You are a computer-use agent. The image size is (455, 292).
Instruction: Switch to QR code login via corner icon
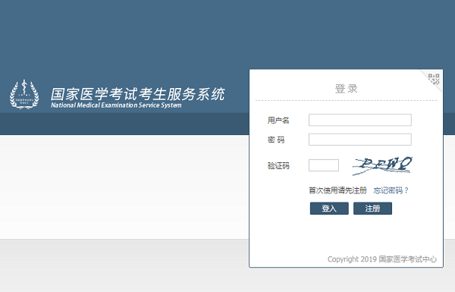(434, 79)
